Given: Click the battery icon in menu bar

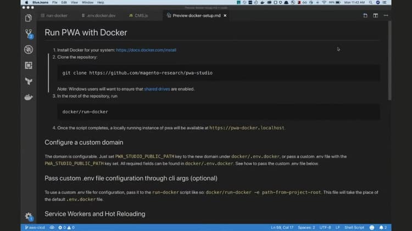Looking at the screenshot, I should point(338,2).
